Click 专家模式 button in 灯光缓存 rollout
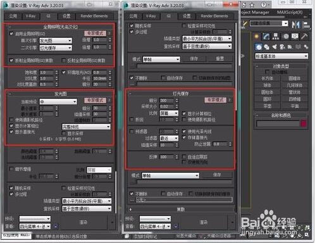315x243 pixels. click(x=216, y=100)
